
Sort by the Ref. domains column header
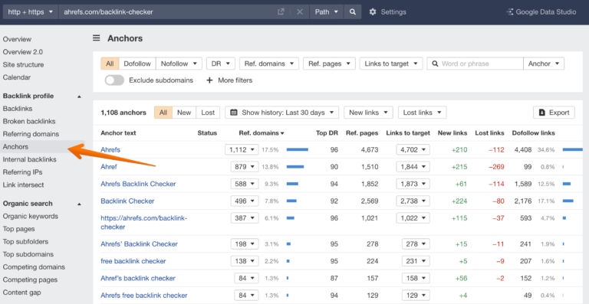(261, 133)
